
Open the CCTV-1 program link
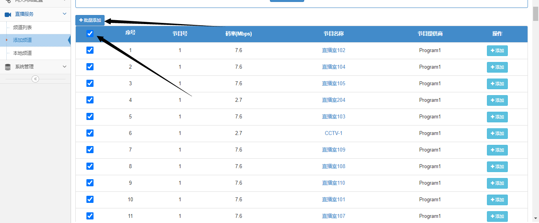tap(333, 133)
